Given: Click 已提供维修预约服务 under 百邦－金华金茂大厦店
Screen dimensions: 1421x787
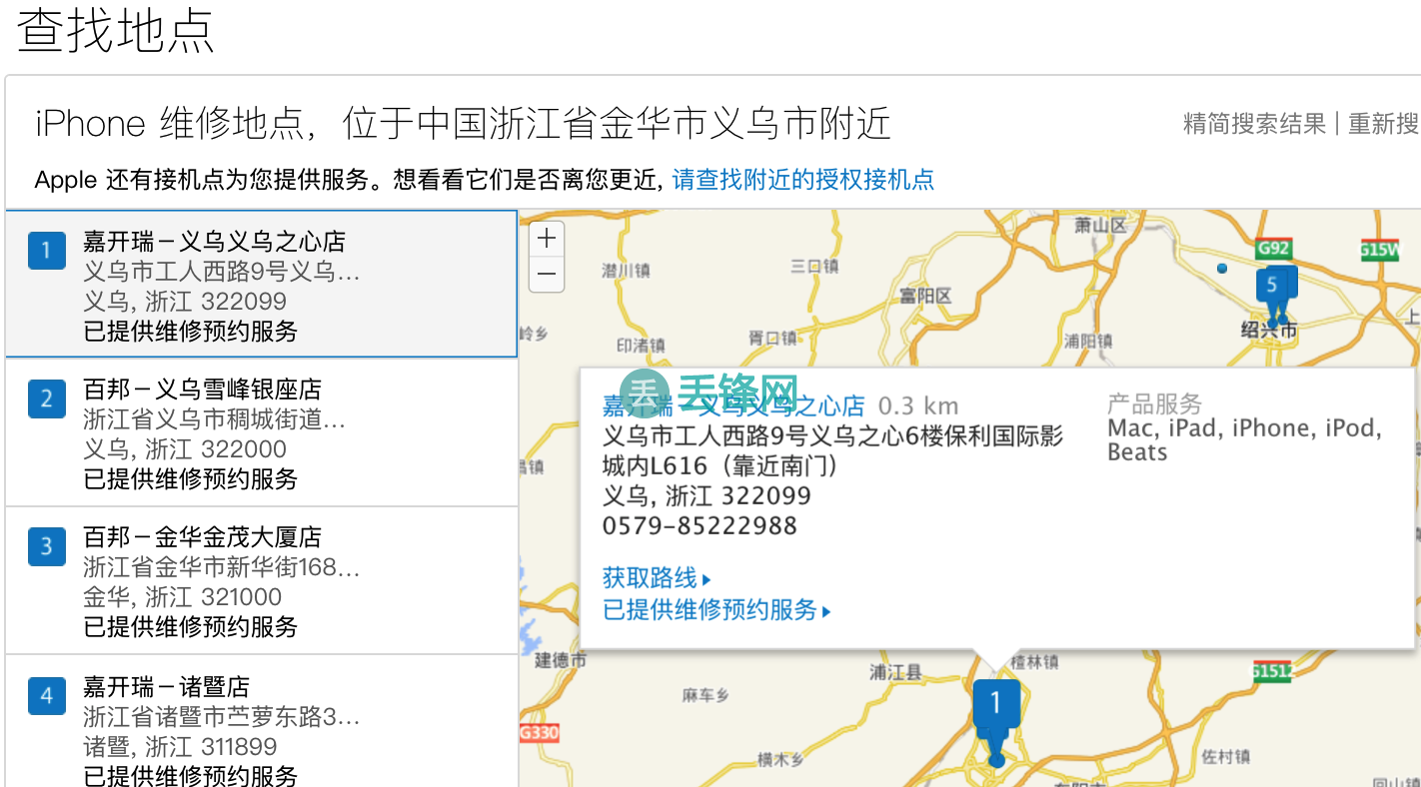Looking at the screenshot, I should point(190,627).
